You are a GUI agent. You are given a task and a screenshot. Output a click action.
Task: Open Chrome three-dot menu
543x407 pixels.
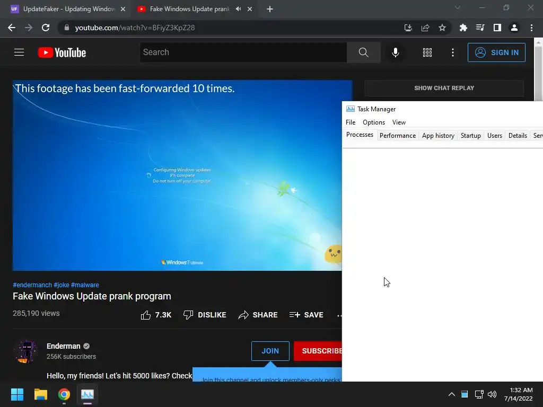coord(531,28)
